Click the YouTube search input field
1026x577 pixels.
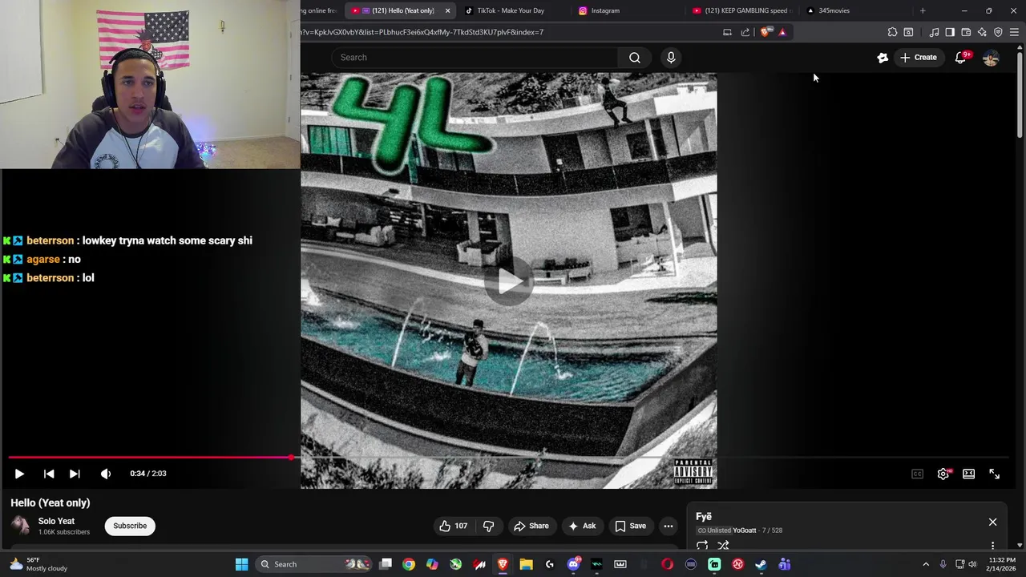tap(475, 57)
